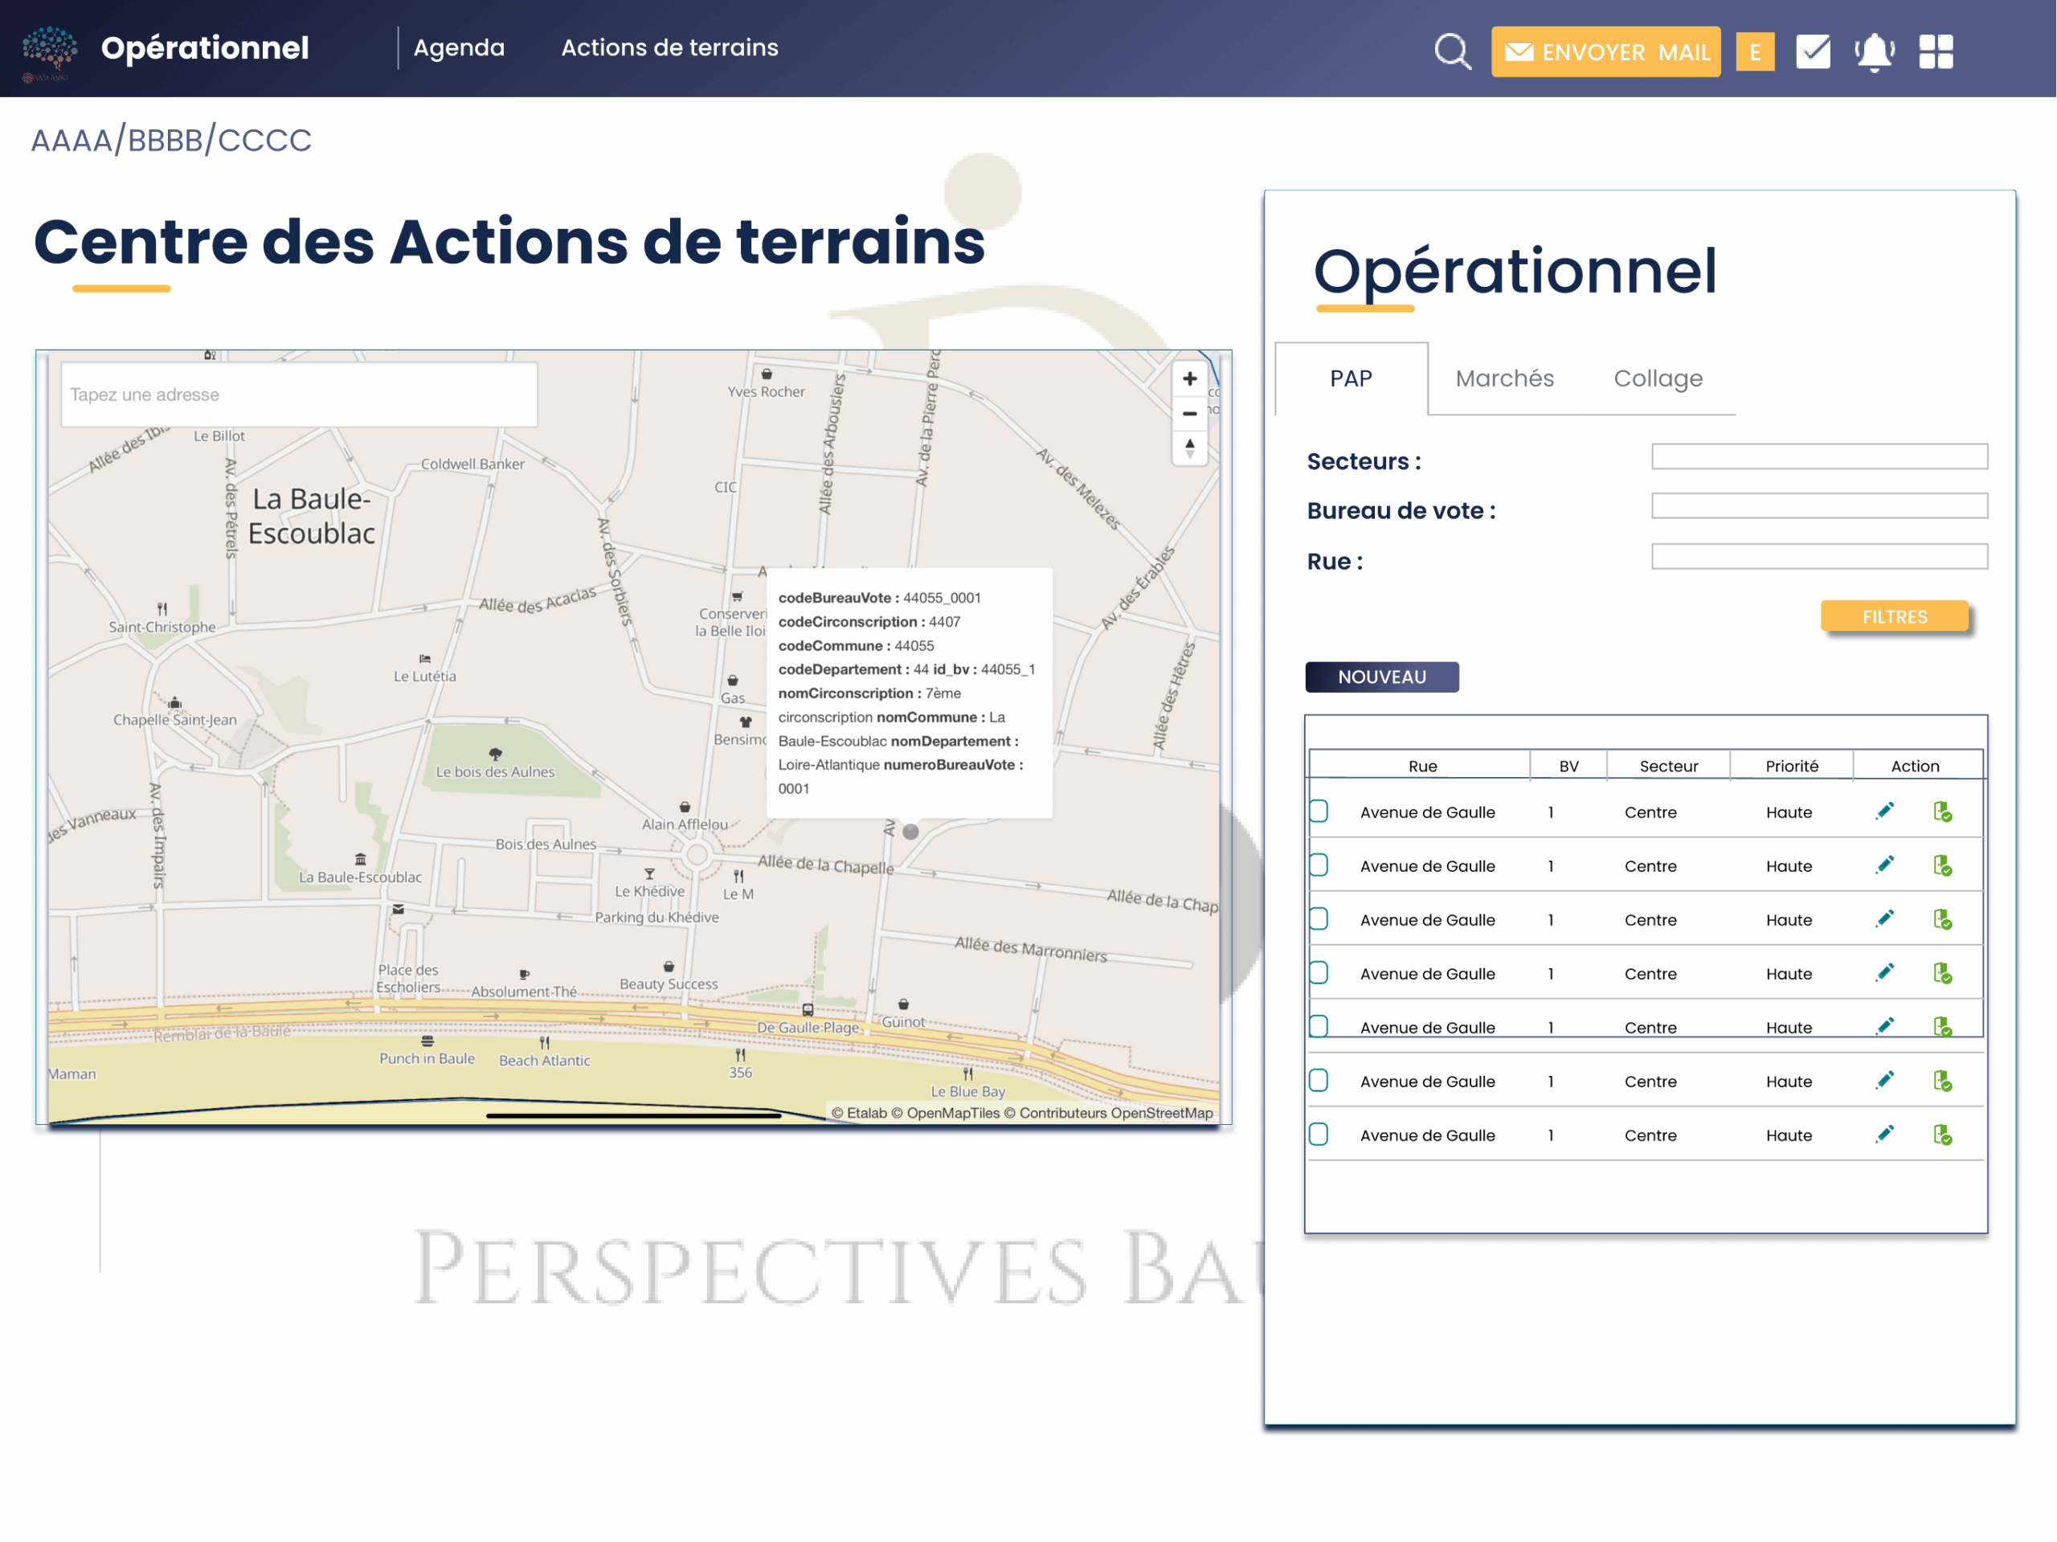Click the AAAA/BBBB/CCCC breadcrumb

pos(171,141)
